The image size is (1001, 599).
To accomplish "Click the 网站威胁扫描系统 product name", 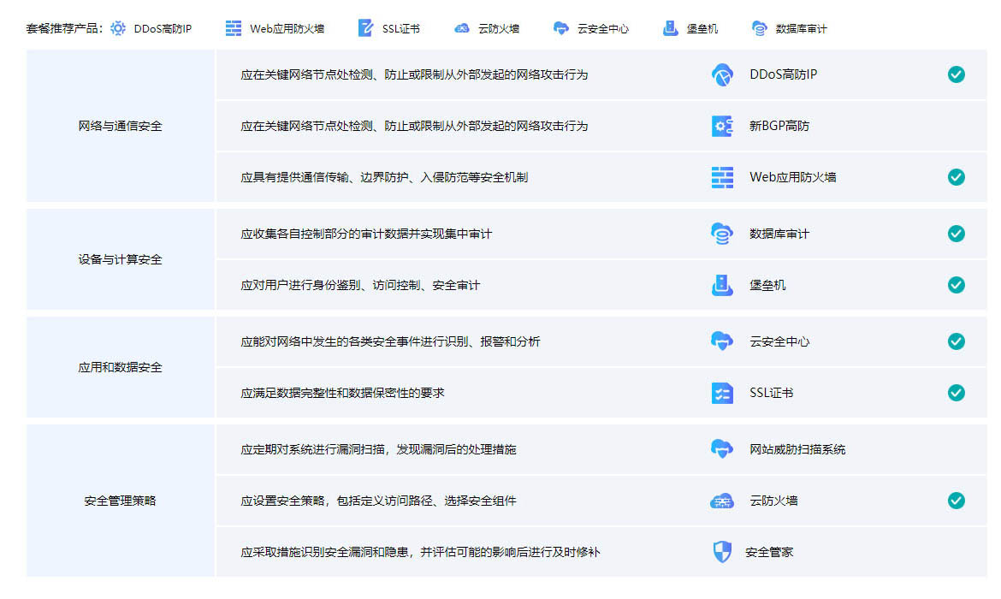I will pos(797,449).
